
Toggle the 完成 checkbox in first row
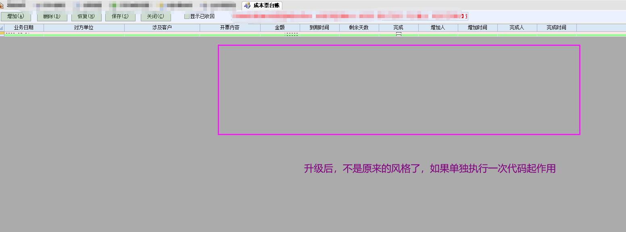pos(399,35)
